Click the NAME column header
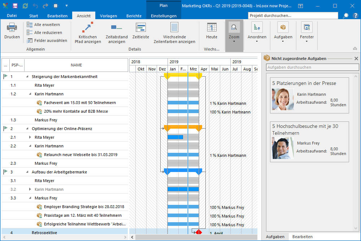Screen dimensions: 361x241 [76, 65]
